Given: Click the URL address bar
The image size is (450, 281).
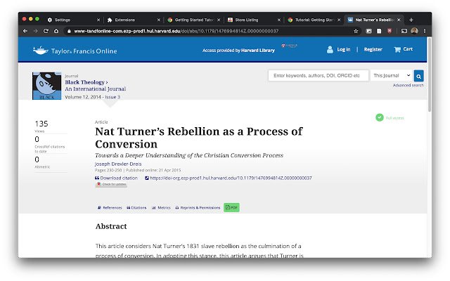Looking at the screenshot, I should click(x=212, y=31).
